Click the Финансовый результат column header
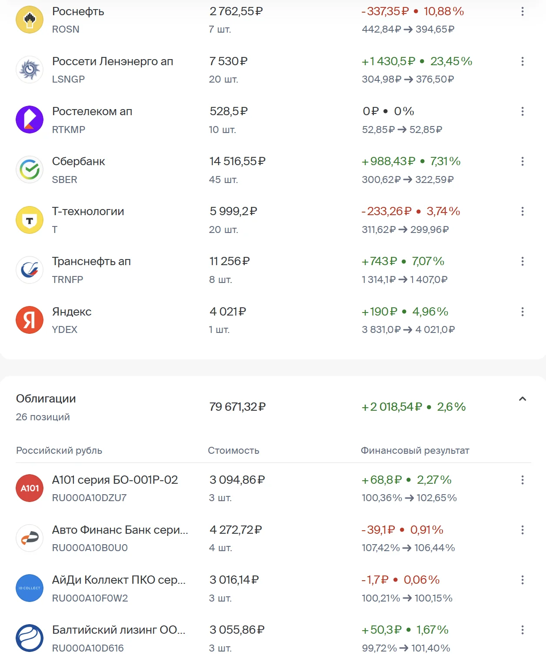Viewport: 546px width, 655px height. pos(415,450)
